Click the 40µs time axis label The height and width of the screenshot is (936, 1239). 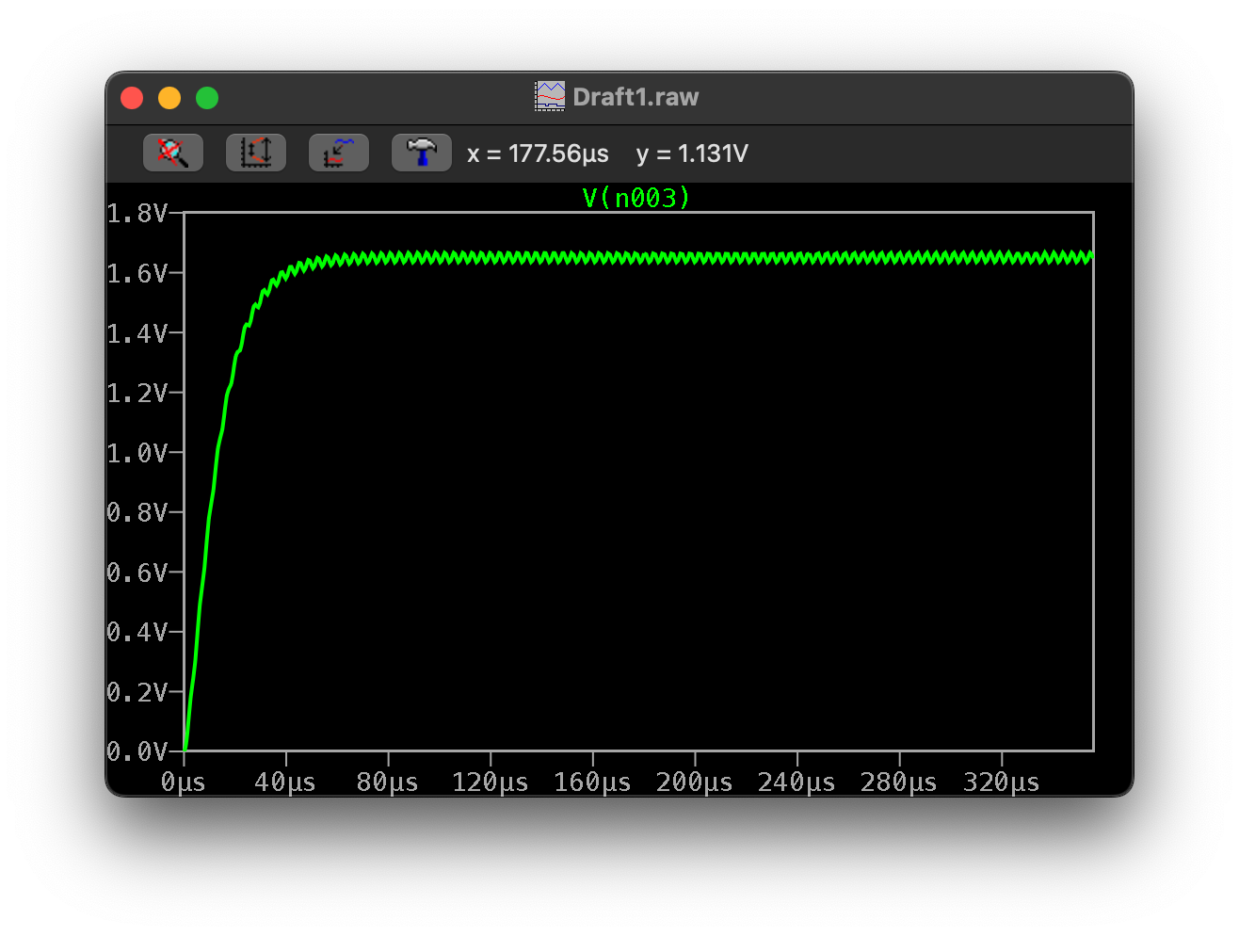(x=285, y=783)
